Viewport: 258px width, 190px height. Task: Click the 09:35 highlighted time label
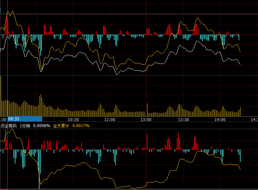(25, 119)
